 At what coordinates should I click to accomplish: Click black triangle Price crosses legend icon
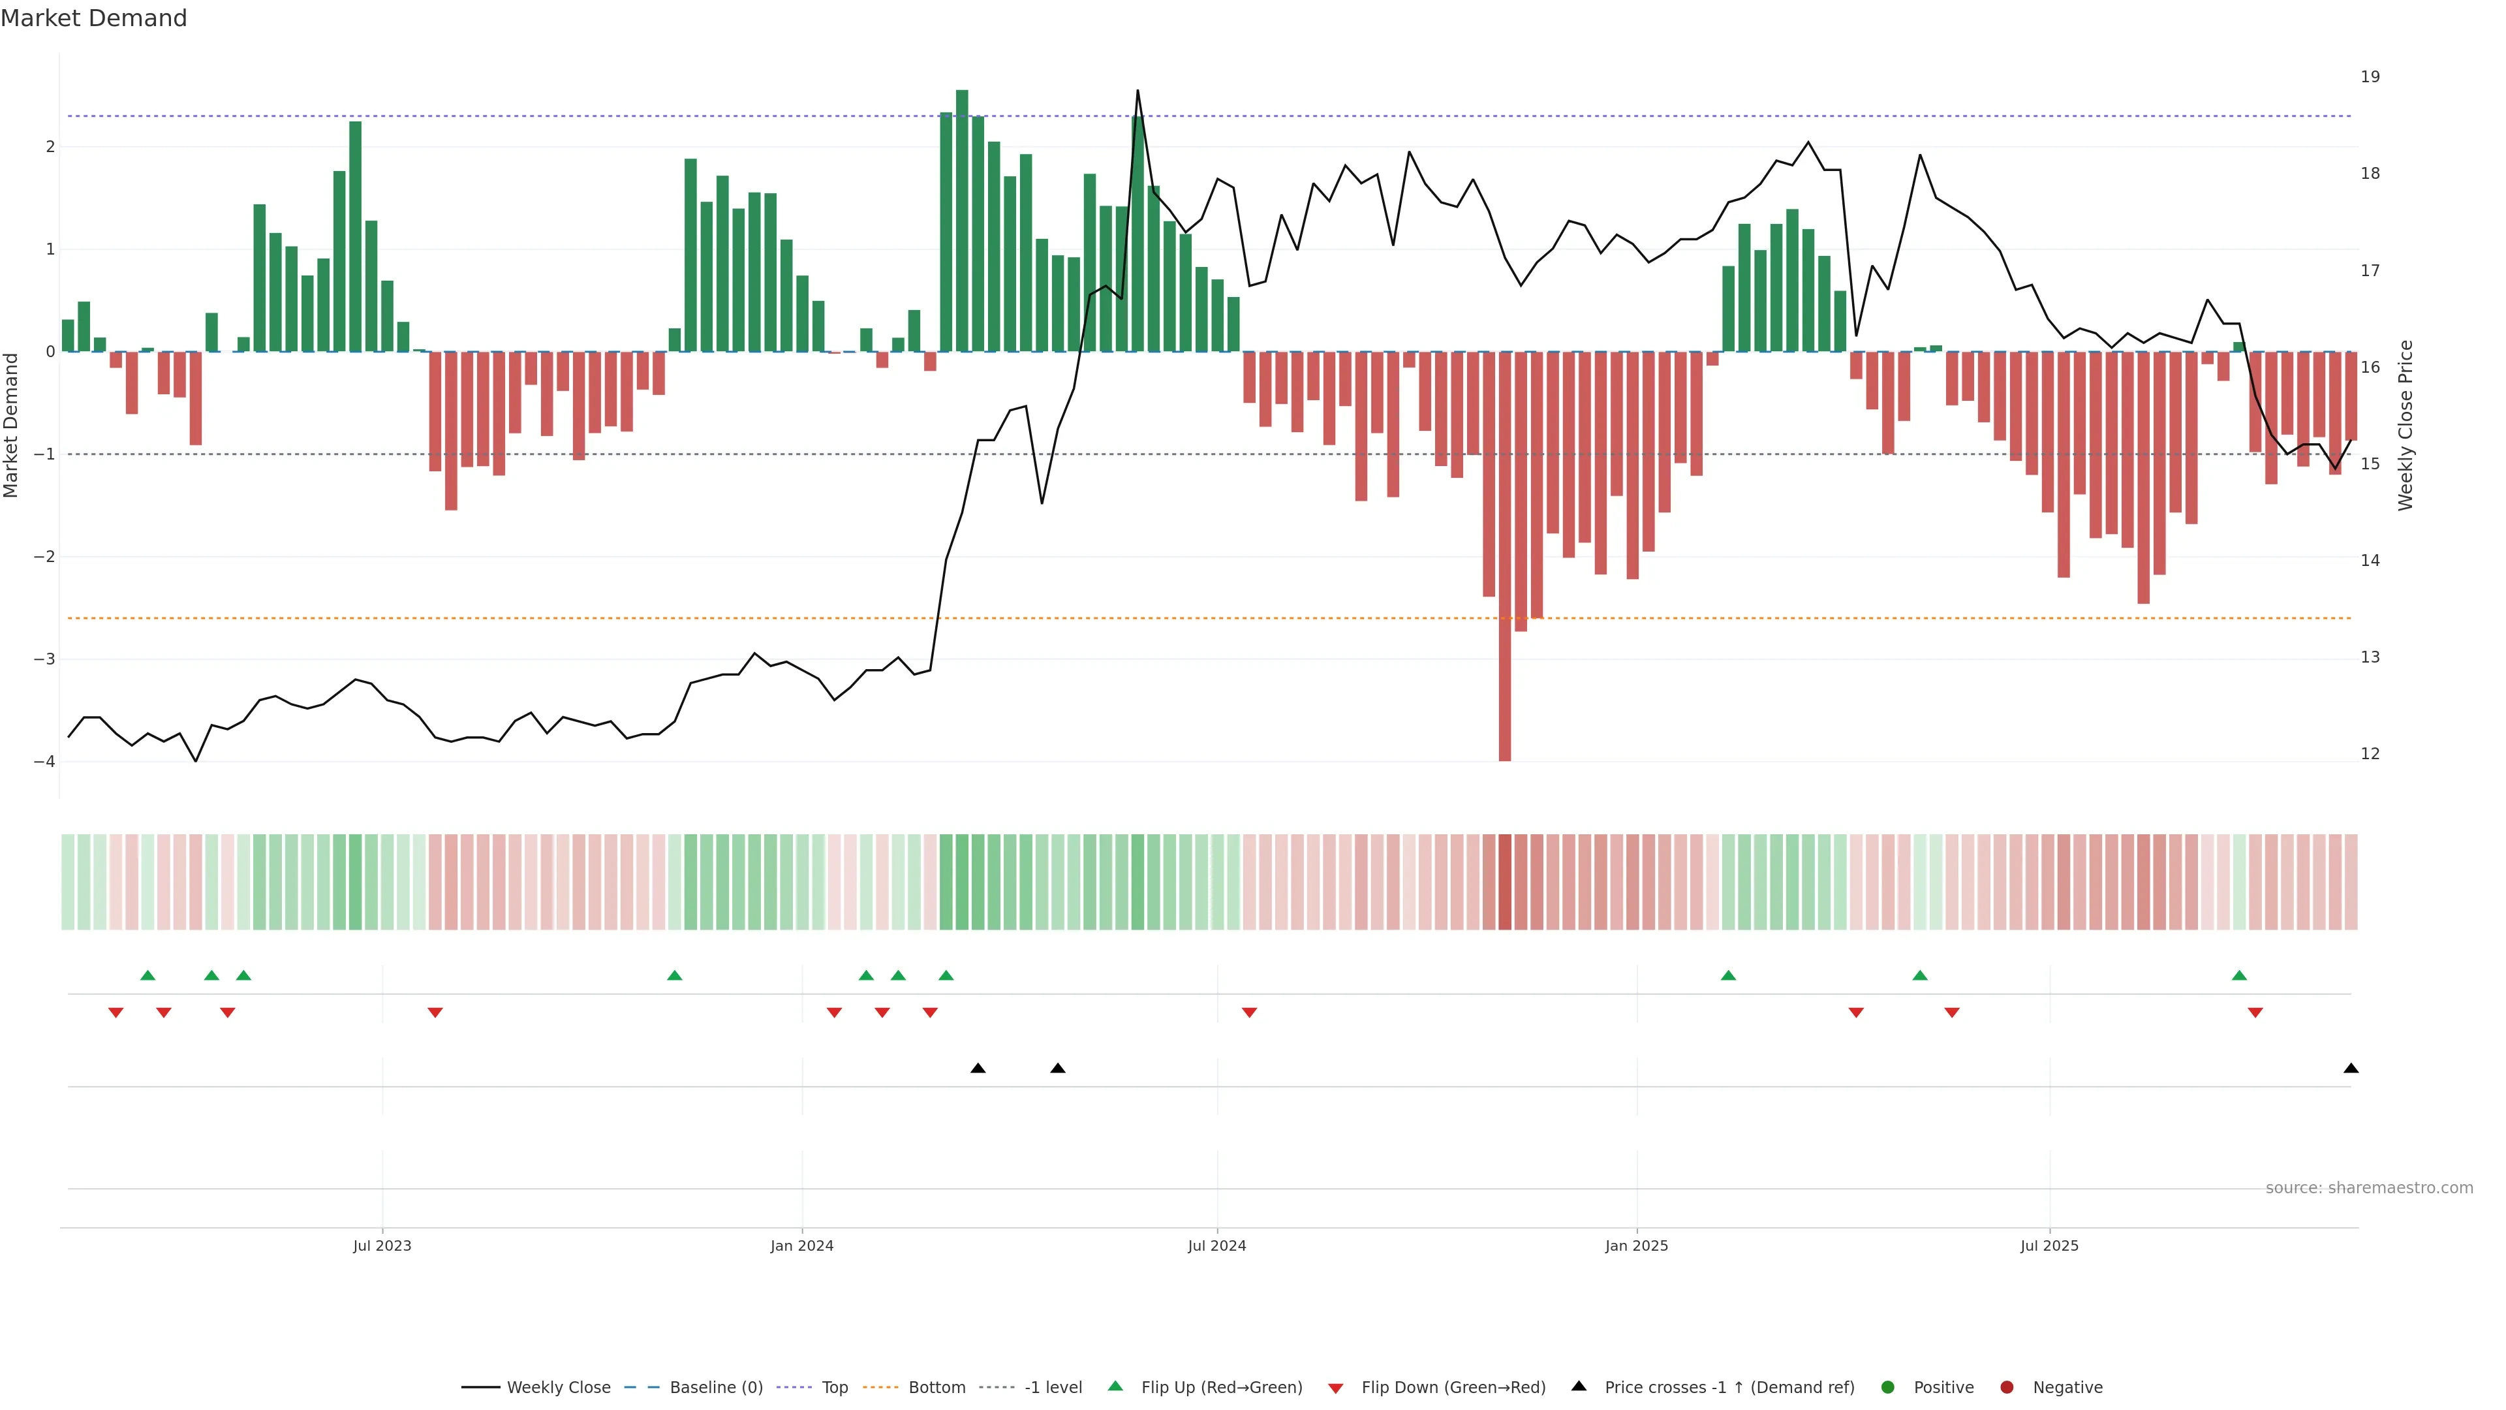coord(1579,1386)
